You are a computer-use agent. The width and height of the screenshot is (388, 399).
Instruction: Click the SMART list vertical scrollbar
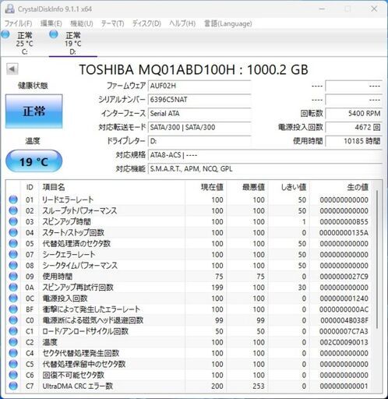coord(377,260)
